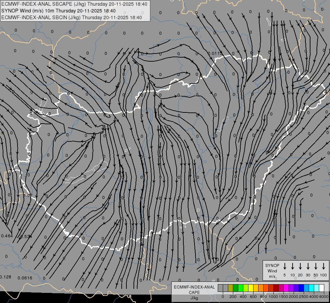
Task: Click the SBCAPE title line in header
Action: coord(74,4)
